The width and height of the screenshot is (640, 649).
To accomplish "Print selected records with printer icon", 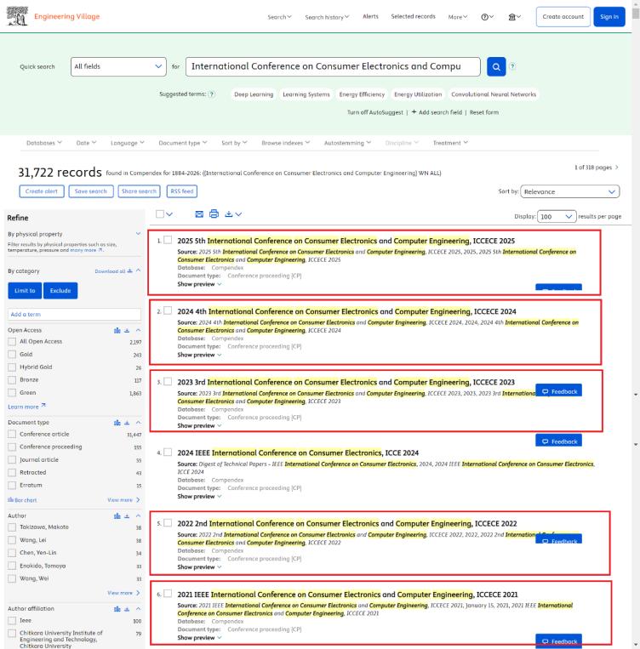I will pyautogui.click(x=216, y=216).
